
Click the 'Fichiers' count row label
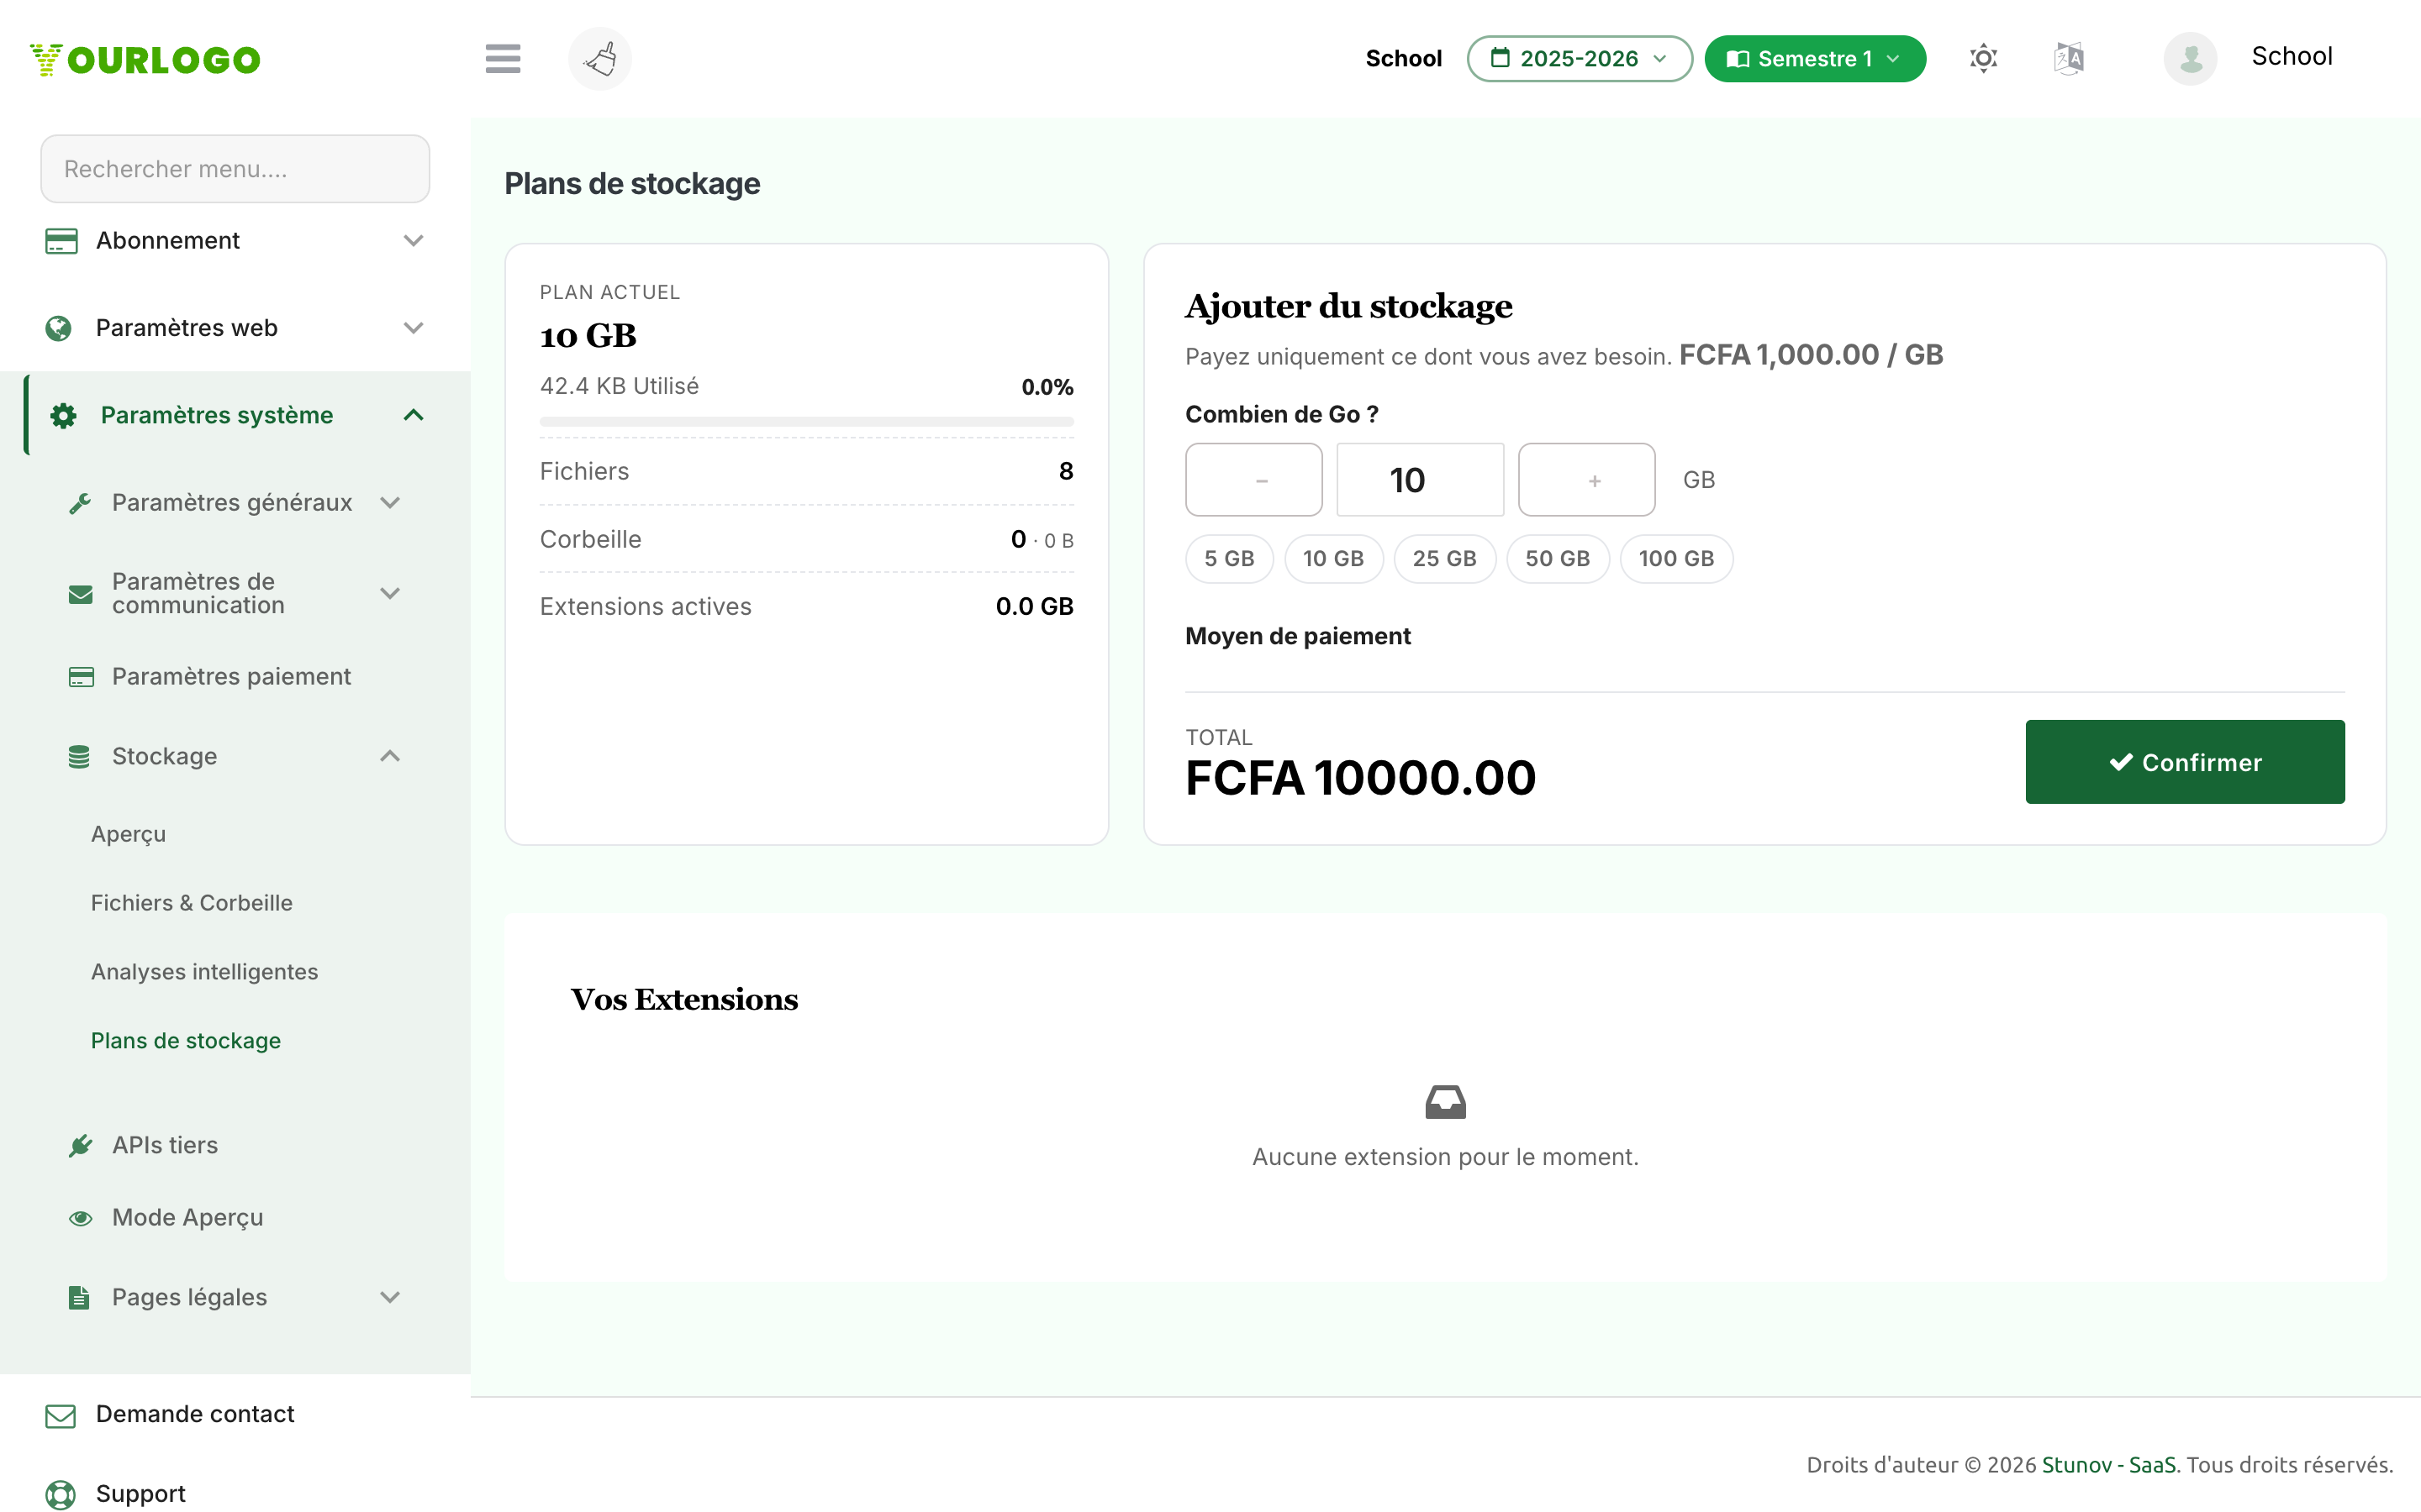point(584,472)
